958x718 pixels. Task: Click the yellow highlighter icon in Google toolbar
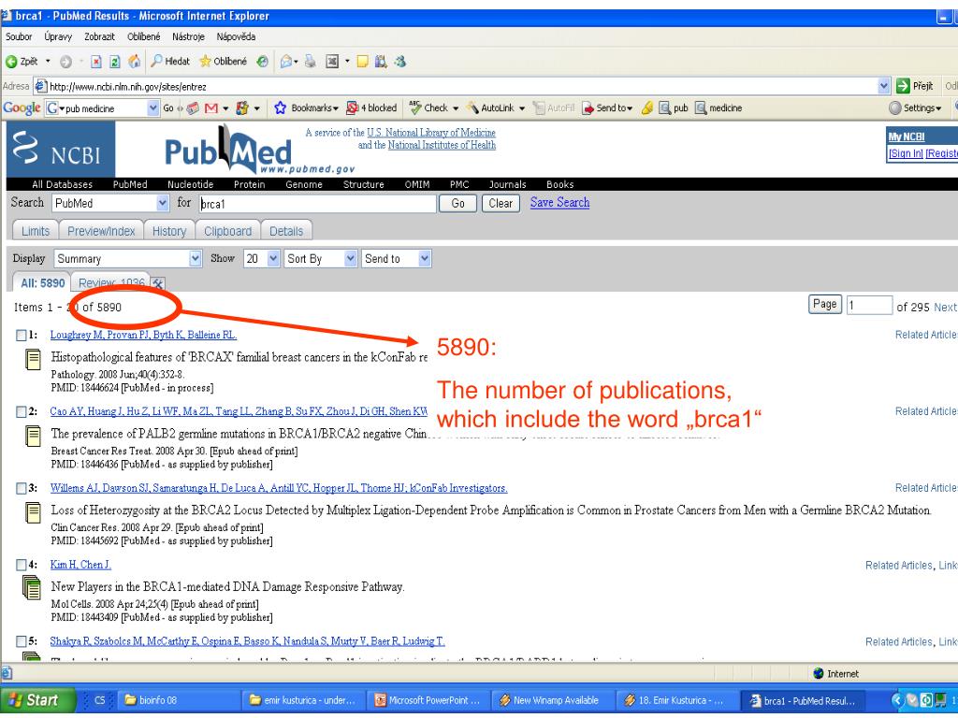click(647, 108)
